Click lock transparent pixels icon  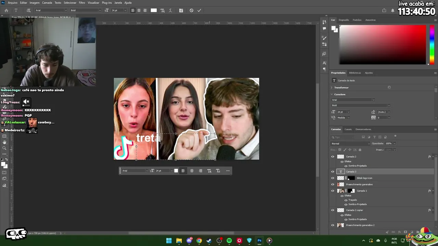(340, 150)
